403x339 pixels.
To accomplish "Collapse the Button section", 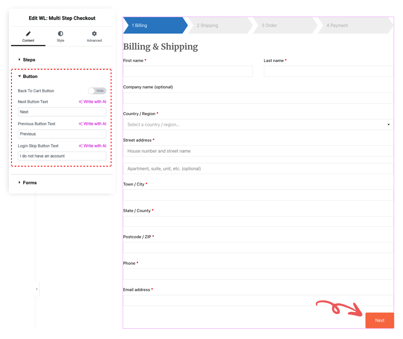I will 30,76.
